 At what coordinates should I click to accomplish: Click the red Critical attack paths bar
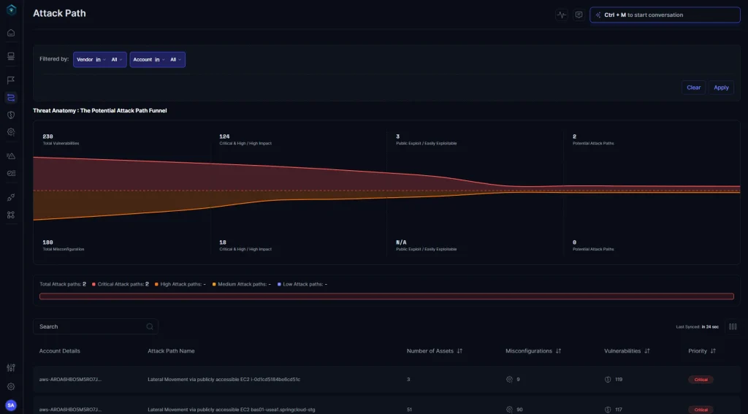(386, 296)
